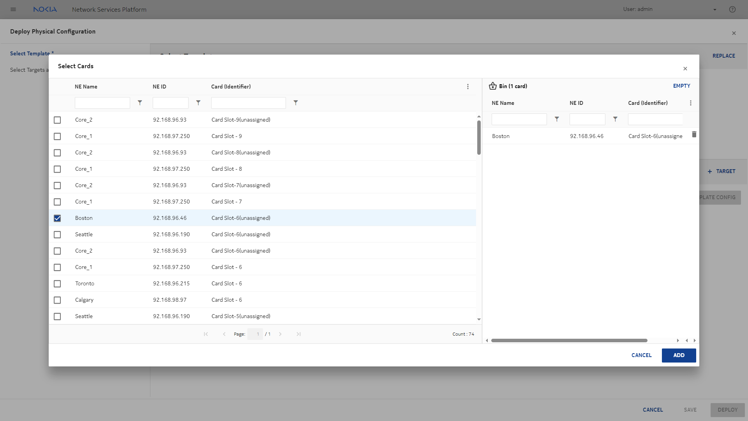Click the Card Identifier filter funnel icon
This screenshot has height=421, width=748.
tap(296, 103)
